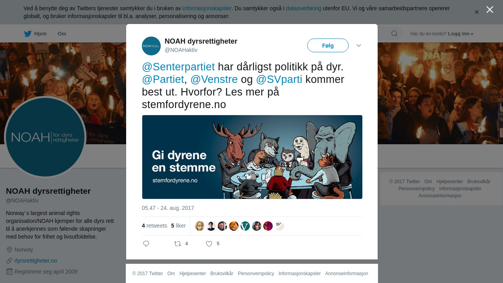This screenshot has height=283, width=503.
Task: Close the tweet overlay with large X
Action: click(490, 9)
